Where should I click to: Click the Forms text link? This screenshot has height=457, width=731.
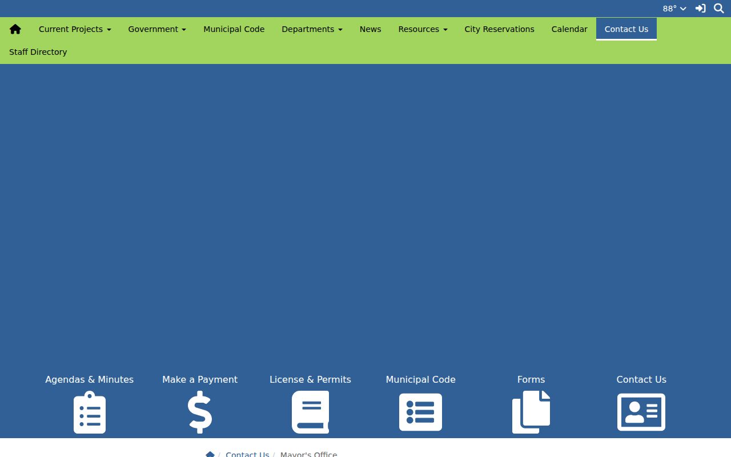[x=531, y=379]
